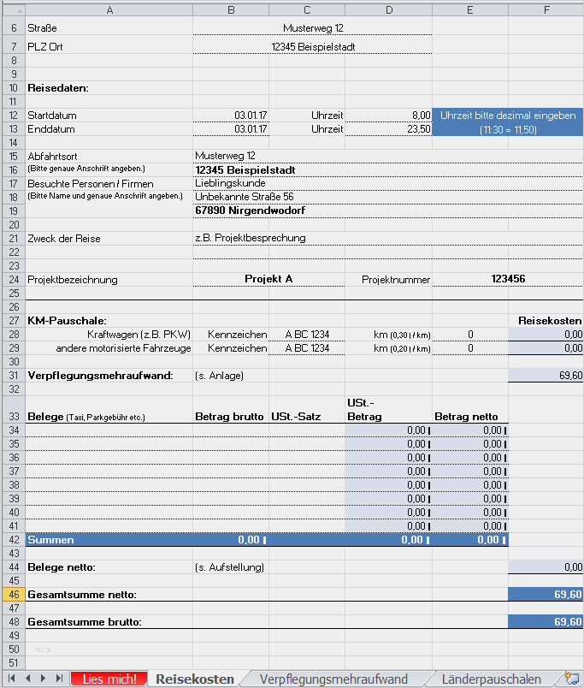Select column F header
This screenshot has height=688, width=584.
pos(546,9)
